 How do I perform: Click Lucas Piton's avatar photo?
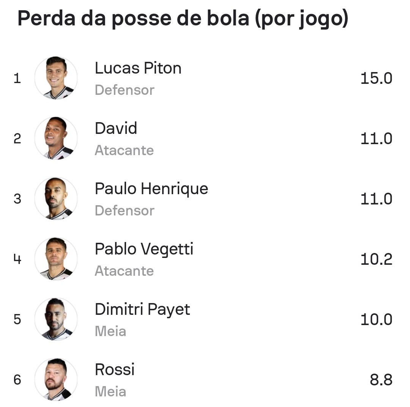pos(56,78)
